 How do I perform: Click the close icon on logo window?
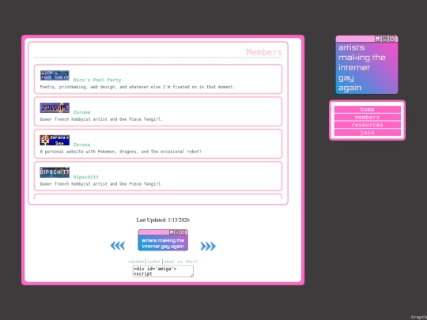[392, 39]
